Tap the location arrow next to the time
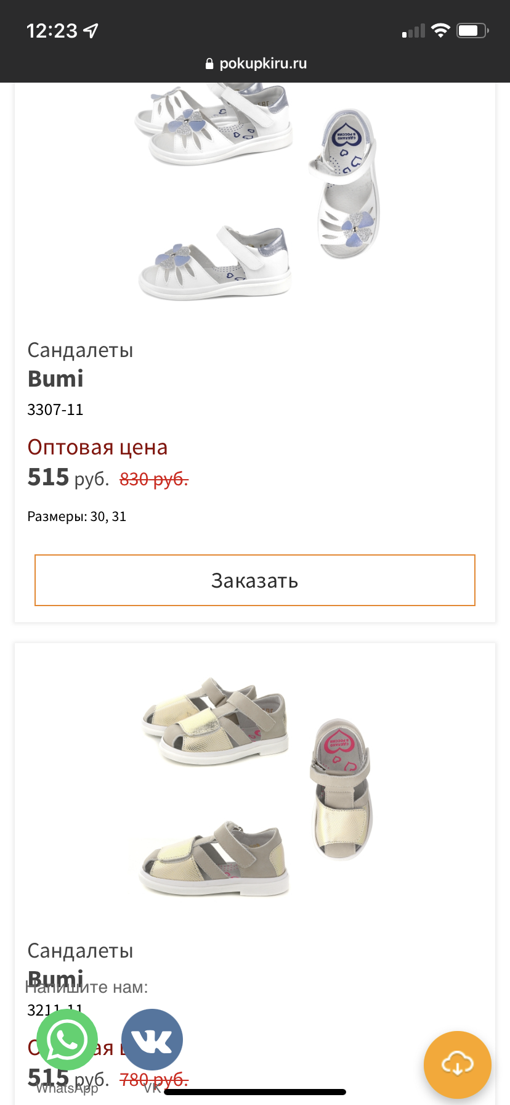This screenshot has width=510, height=1105. 91,30
